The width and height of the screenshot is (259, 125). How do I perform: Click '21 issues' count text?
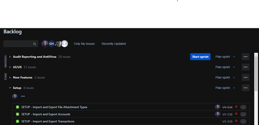[x=30, y=67]
